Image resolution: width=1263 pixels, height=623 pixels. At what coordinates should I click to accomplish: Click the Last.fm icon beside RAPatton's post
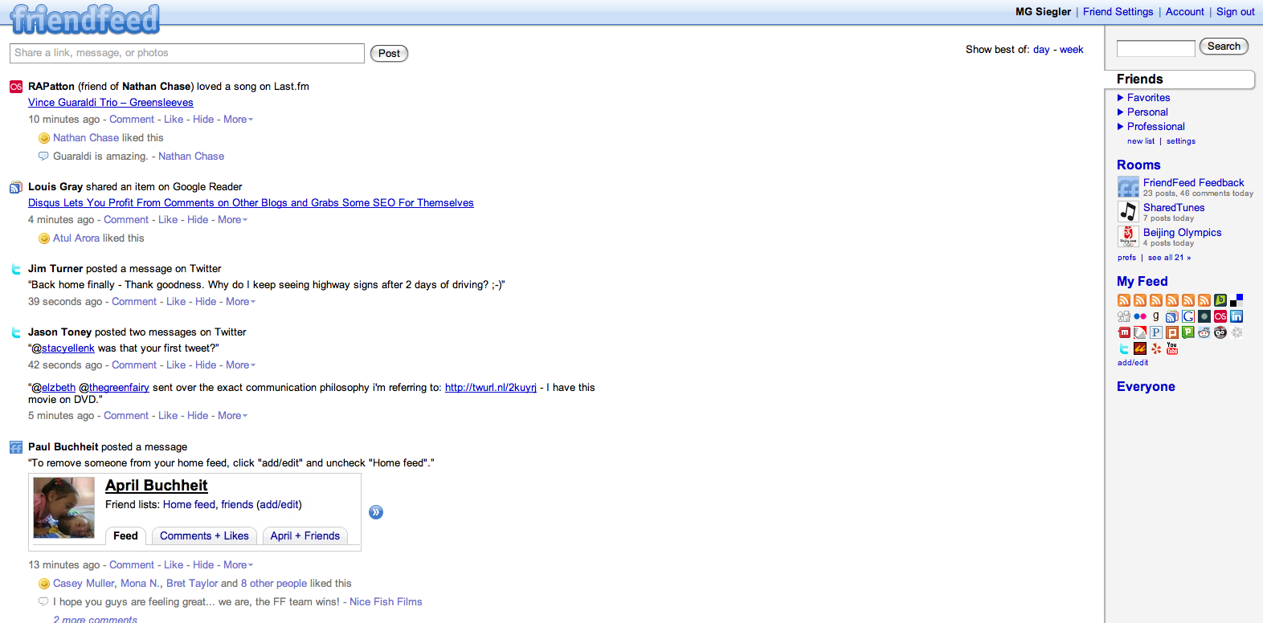pos(16,87)
